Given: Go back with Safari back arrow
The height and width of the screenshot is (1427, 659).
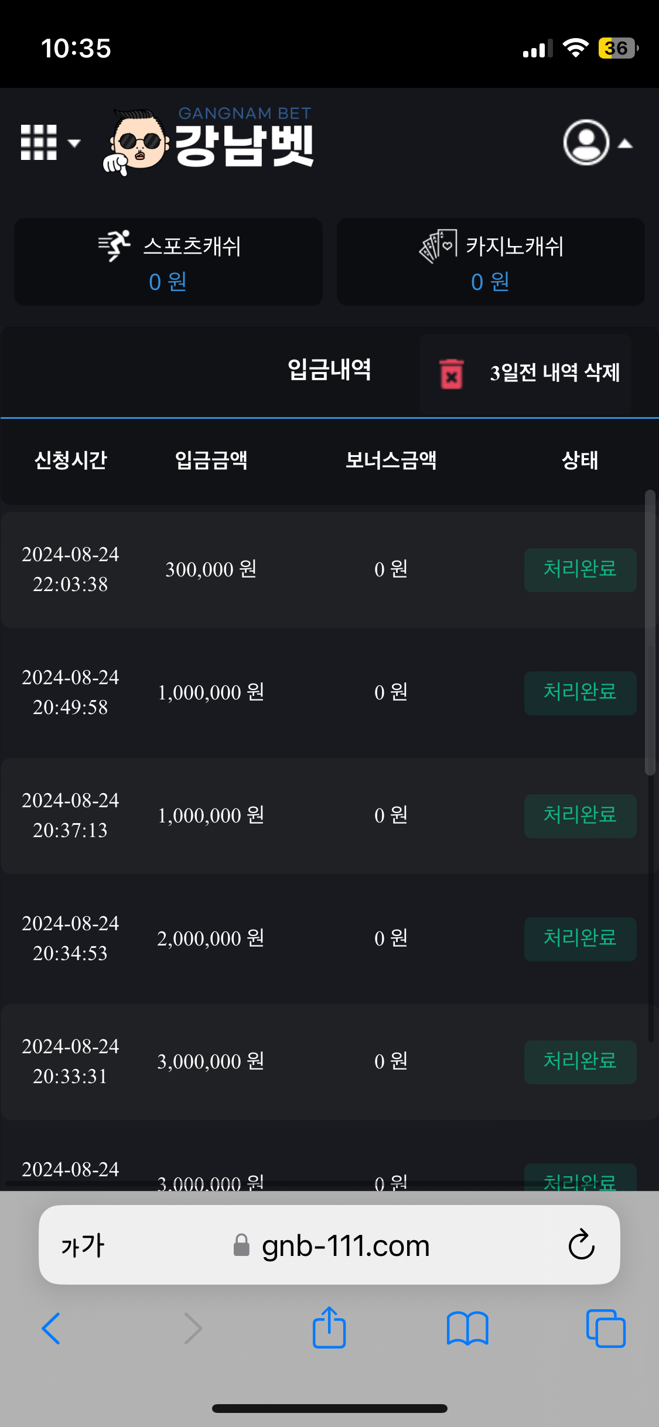Looking at the screenshot, I should (x=52, y=1329).
